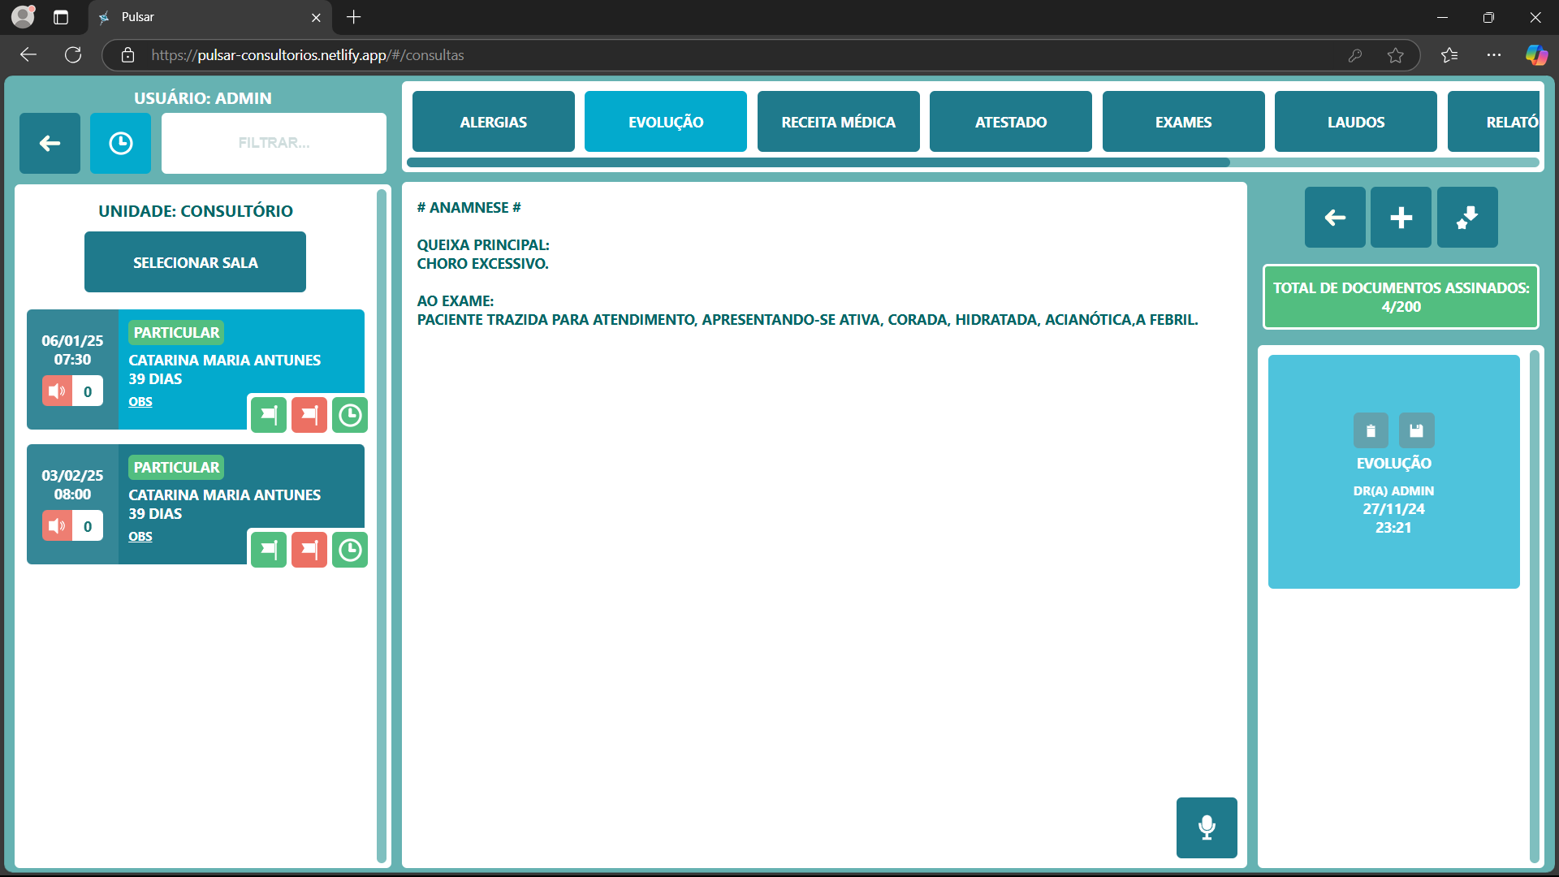Open the Copilot sidebar icon
Image resolution: width=1559 pixels, height=877 pixels.
[x=1536, y=55]
